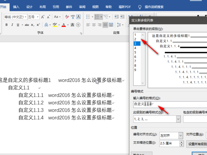
Task: Open 编号对齐方式 左对齐 dropdown
Action: point(180,135)
